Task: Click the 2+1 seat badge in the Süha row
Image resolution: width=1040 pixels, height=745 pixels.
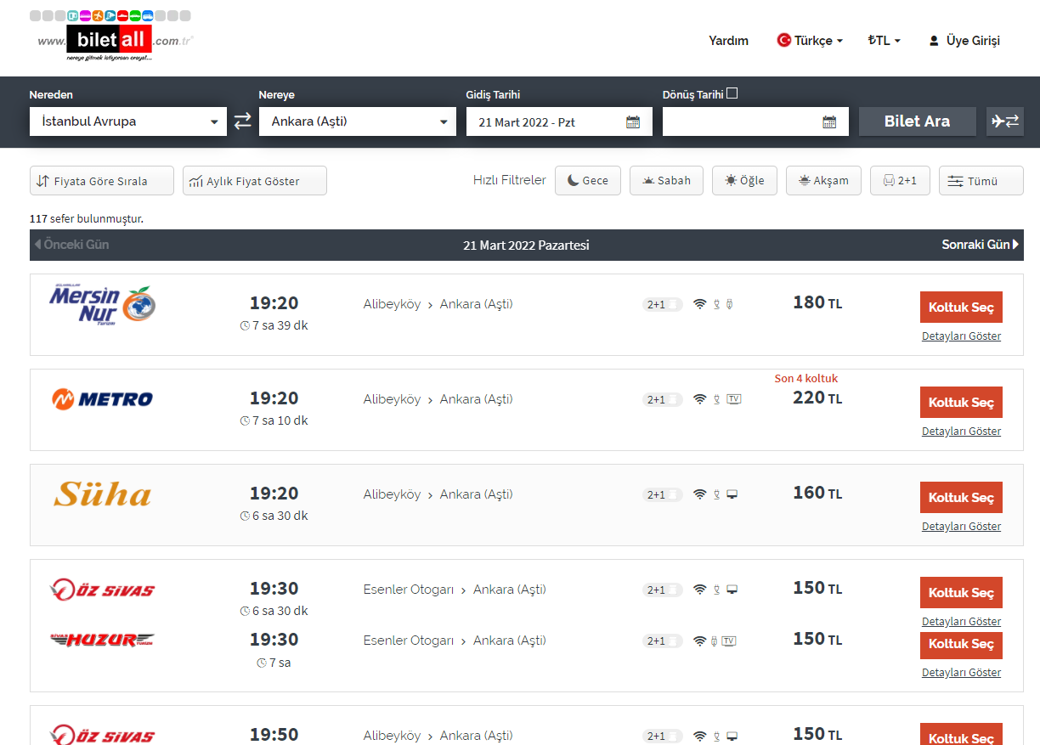Action: point(663,495)
